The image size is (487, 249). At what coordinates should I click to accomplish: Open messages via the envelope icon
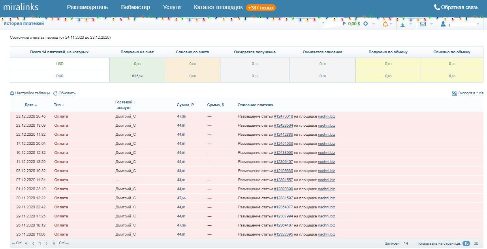(423, 24)
